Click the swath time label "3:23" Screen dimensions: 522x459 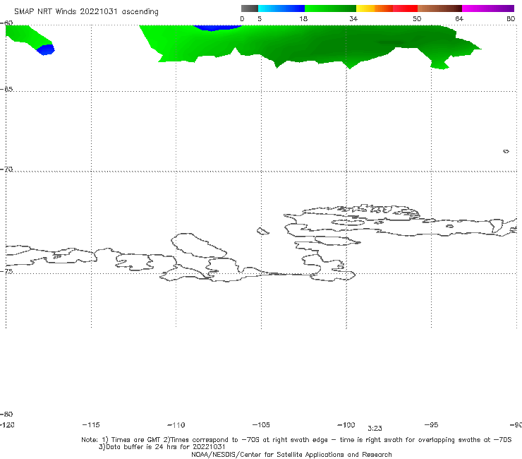tap(375, 429)
